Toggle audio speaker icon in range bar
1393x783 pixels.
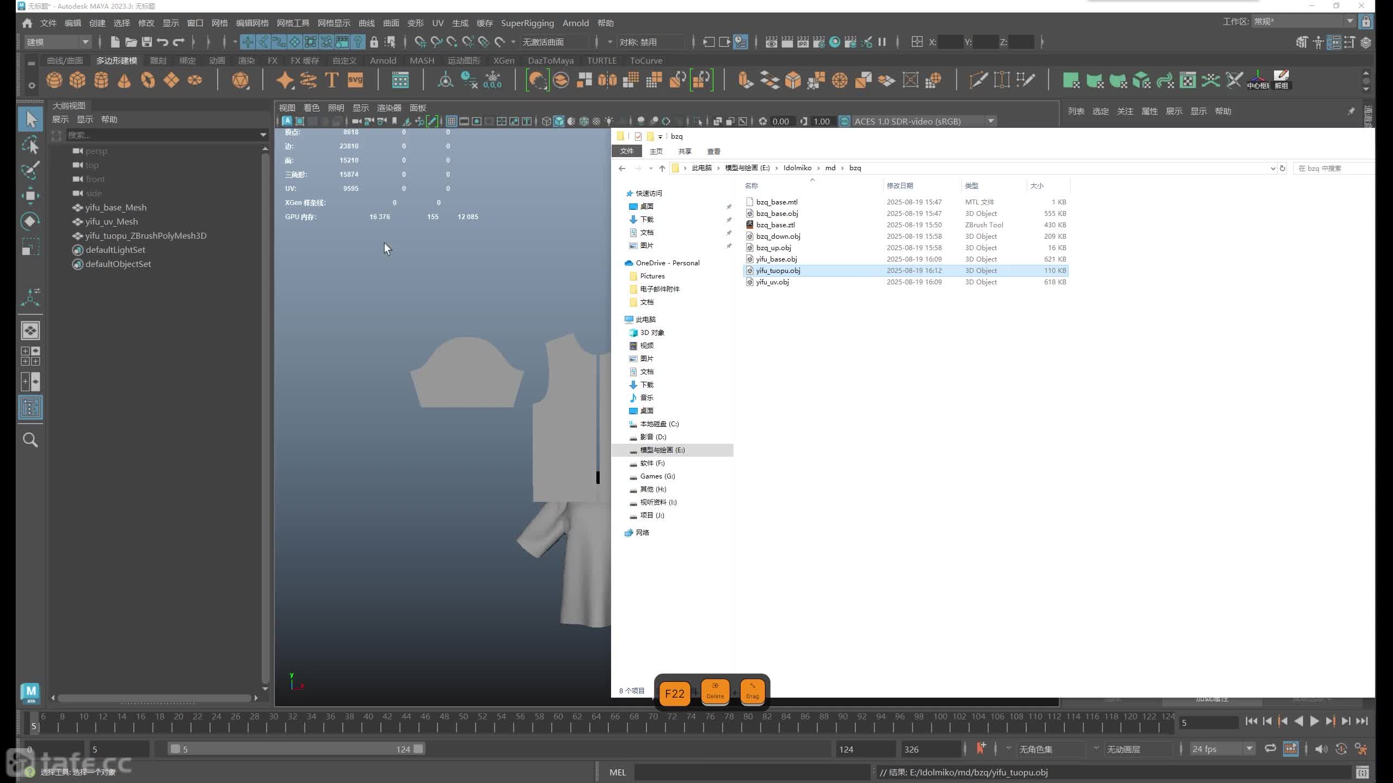[1321, 749]
